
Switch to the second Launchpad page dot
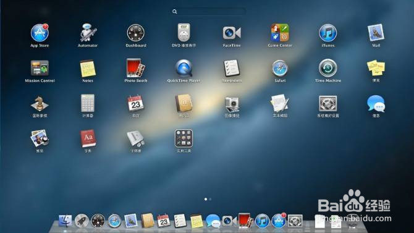click(x=210, y=199)
